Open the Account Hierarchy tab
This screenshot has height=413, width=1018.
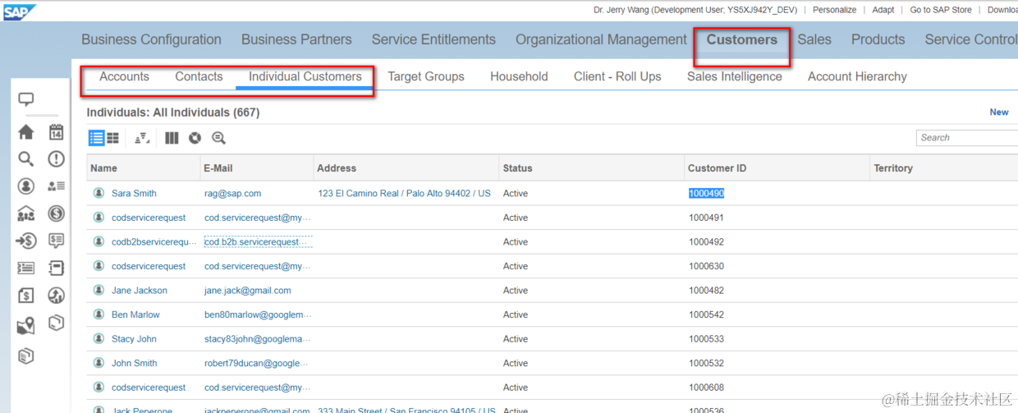[857, 76]
